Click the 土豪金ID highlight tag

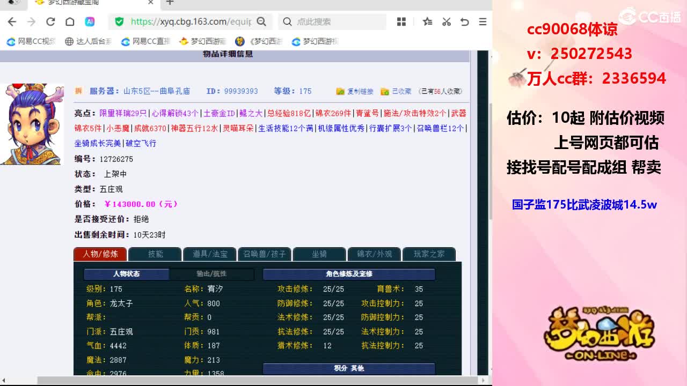tap(219, 113)
